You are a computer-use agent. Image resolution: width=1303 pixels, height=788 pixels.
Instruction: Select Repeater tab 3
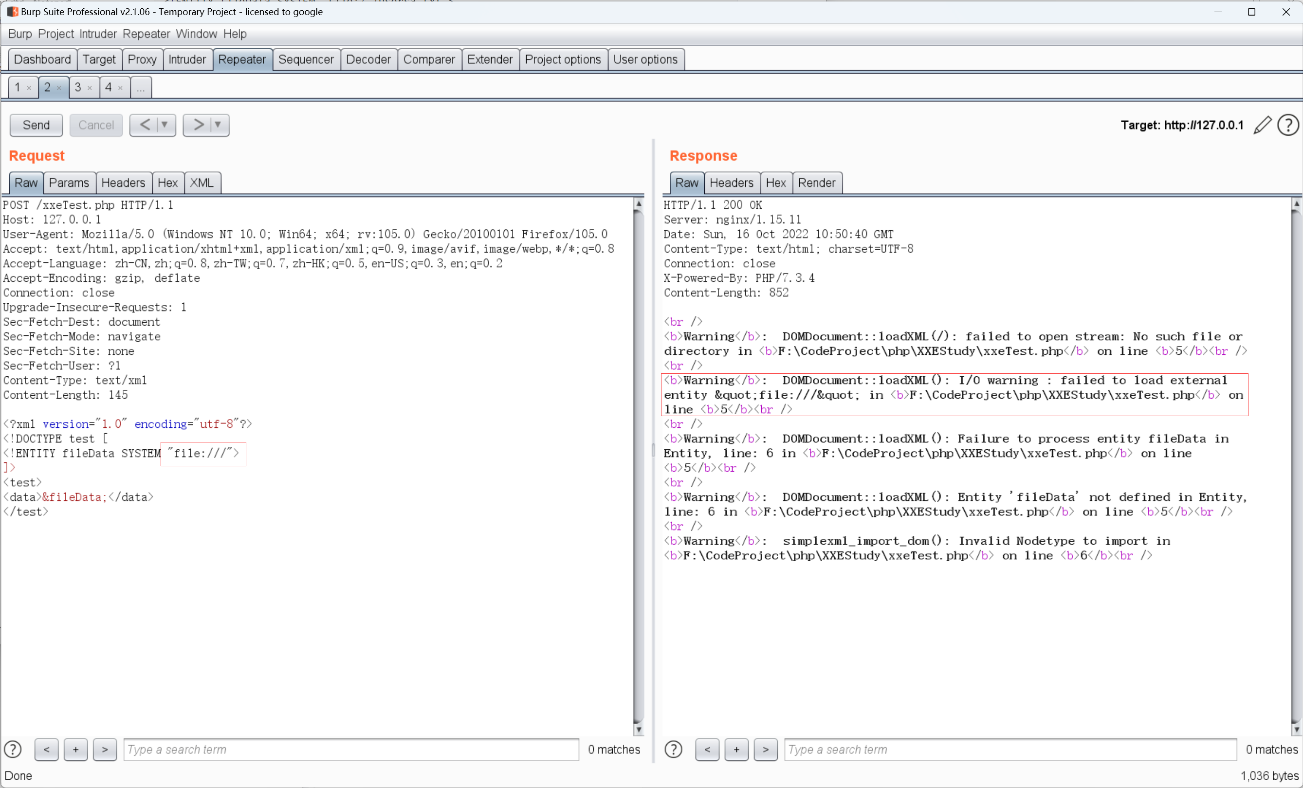click(78, 87)
